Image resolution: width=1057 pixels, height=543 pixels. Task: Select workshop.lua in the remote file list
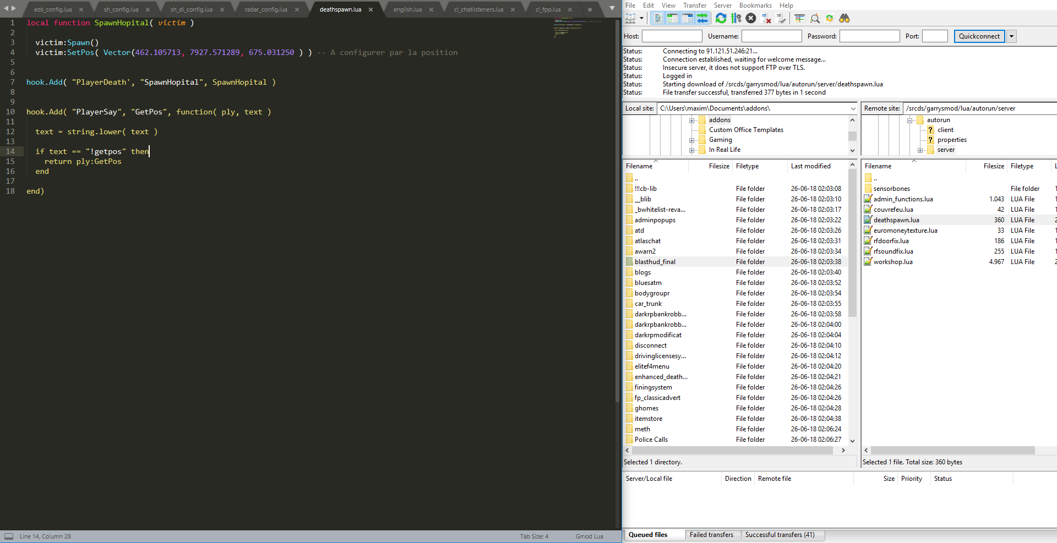pos(893,262)
